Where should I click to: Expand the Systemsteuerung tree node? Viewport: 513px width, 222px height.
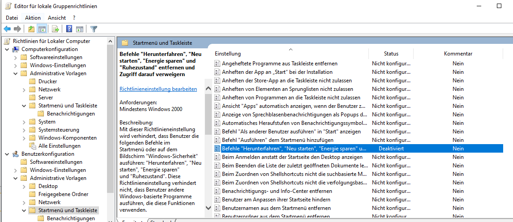click(24, 130)
